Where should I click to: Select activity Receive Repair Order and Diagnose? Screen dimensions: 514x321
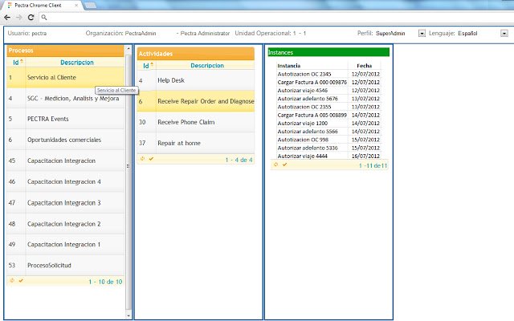pyautogui.click(x=196, y=101)
